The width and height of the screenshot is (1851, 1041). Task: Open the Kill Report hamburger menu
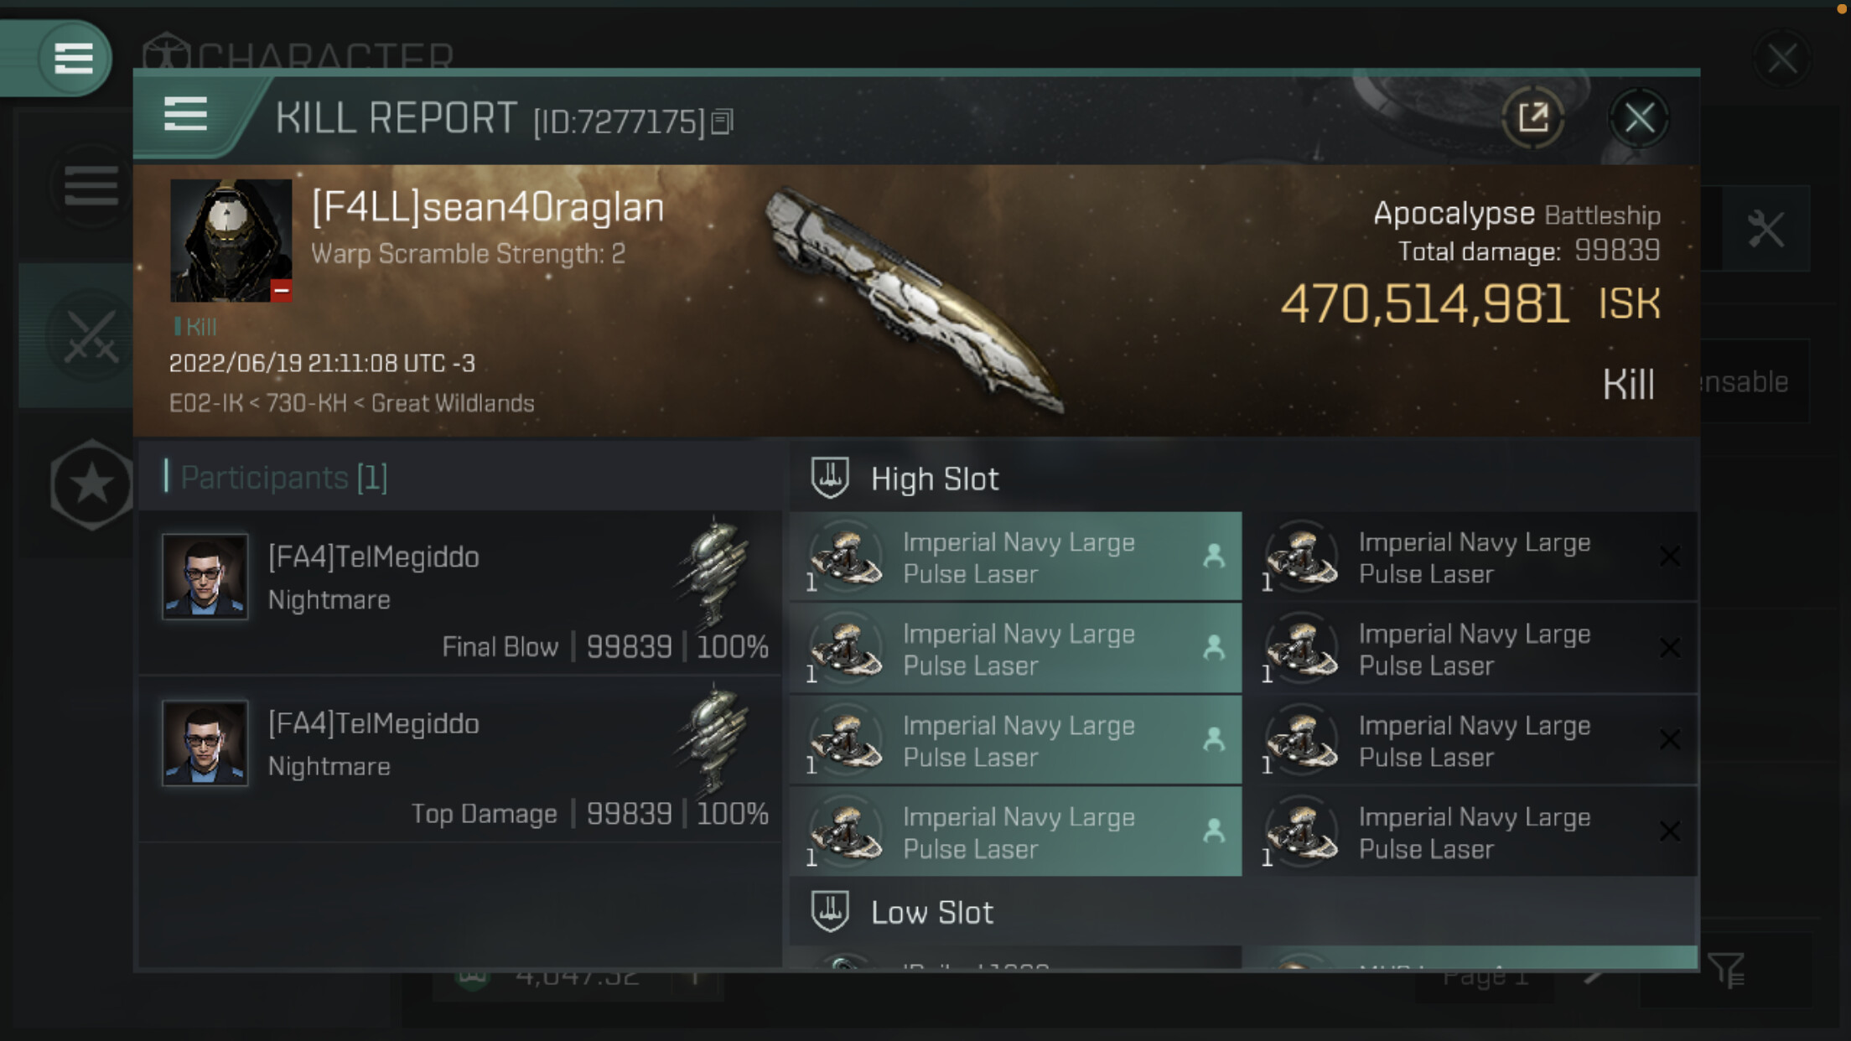coord(185,114)
